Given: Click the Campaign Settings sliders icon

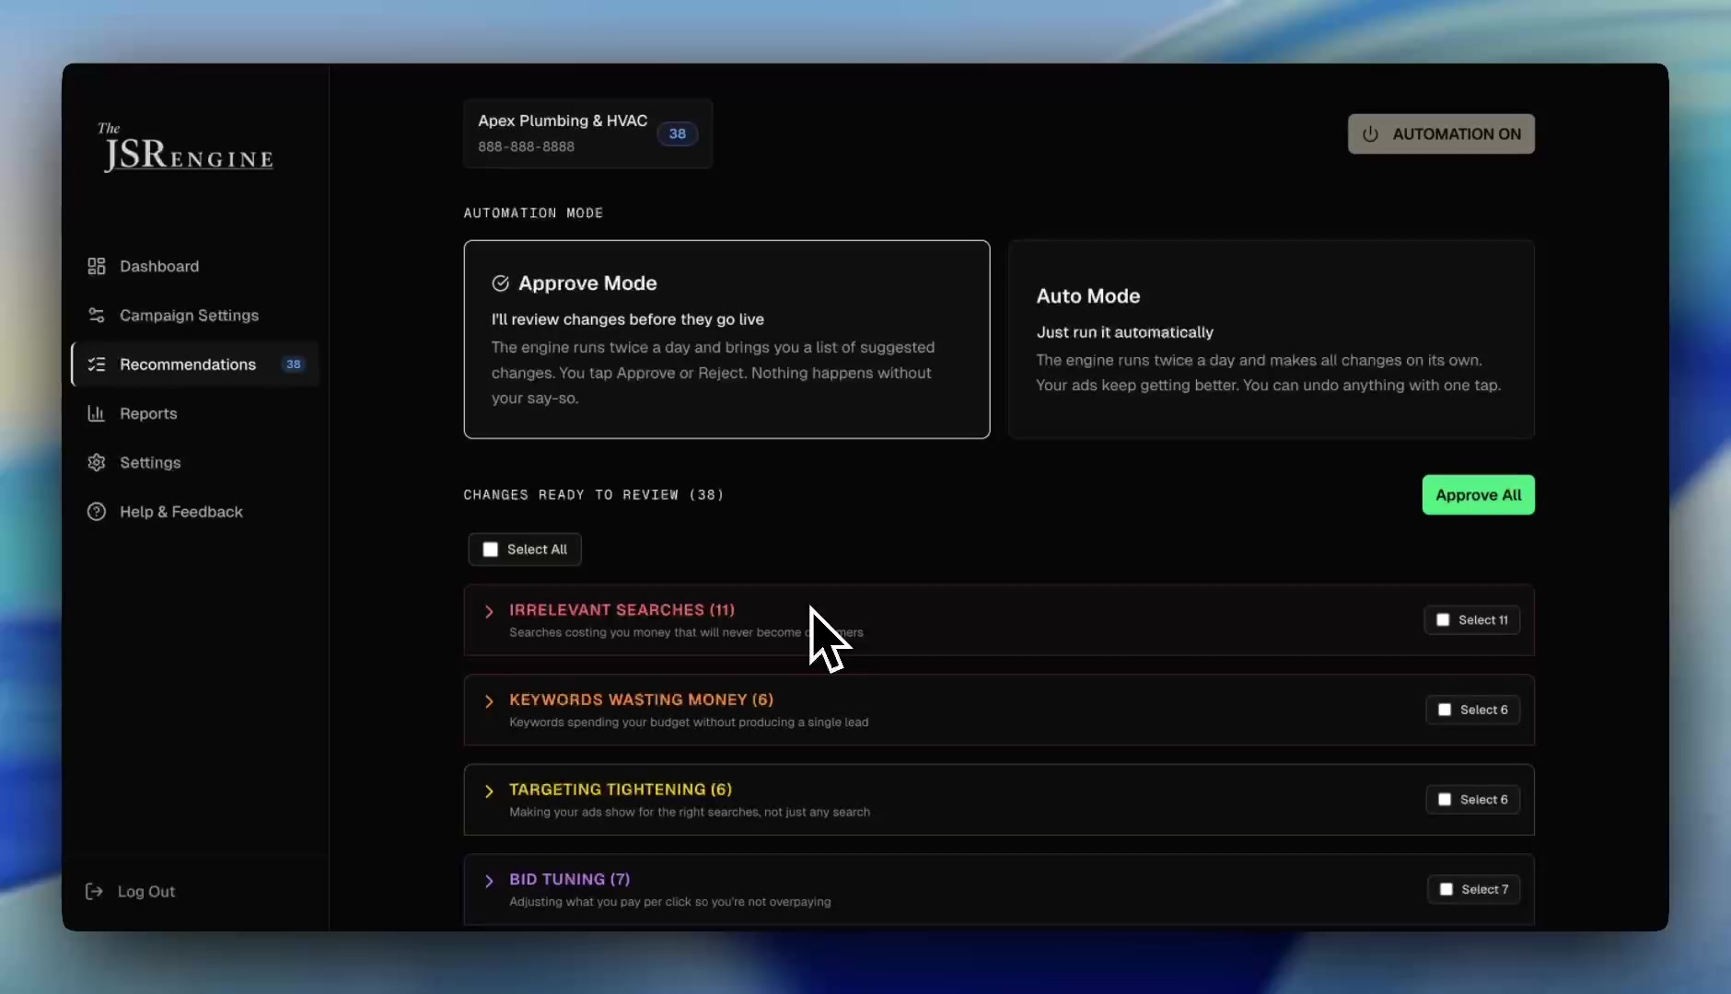Looking at the screenshot, I should click(x=96, y=315).
